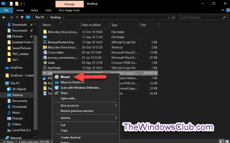Sort by Date modified column header
The width and height of the screenshot is (230, 143).
point(91,25)
